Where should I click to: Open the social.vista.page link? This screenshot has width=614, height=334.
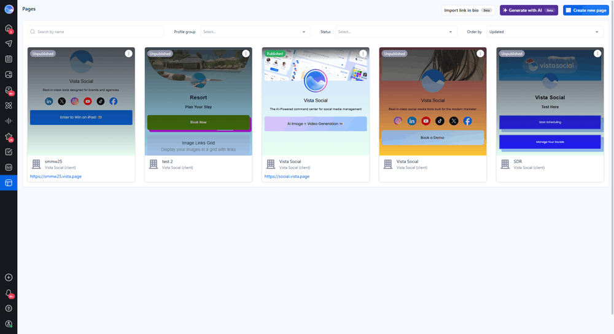click(287, 176)
